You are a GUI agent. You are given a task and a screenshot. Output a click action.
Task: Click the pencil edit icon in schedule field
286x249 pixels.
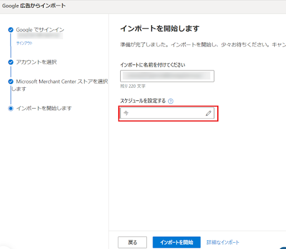click(x=208, y=113)
